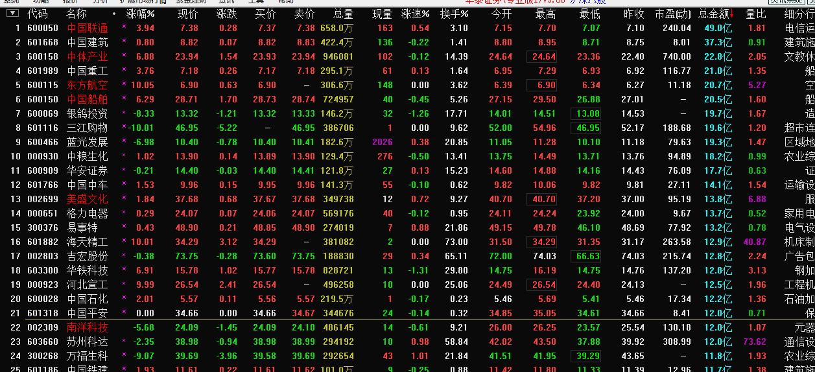The height and width of the screenshot is (372, 815).
Task: Select stock 银鸽投资 in row 7
Action: point(88,113)
